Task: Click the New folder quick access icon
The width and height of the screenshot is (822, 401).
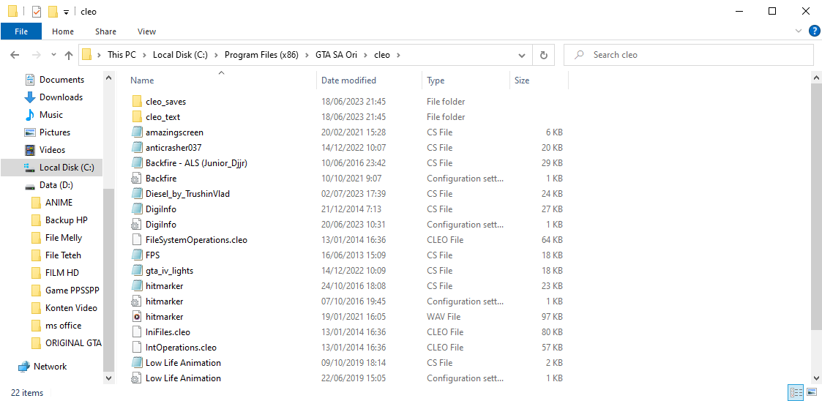Action: [53, 12]
